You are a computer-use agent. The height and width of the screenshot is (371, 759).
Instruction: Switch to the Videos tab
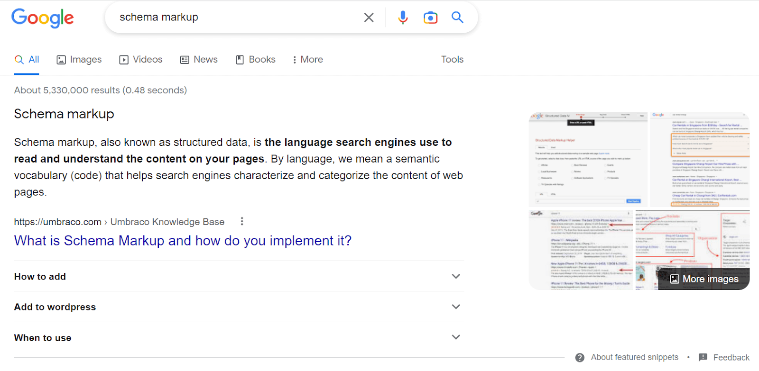(x=141, y=60)
